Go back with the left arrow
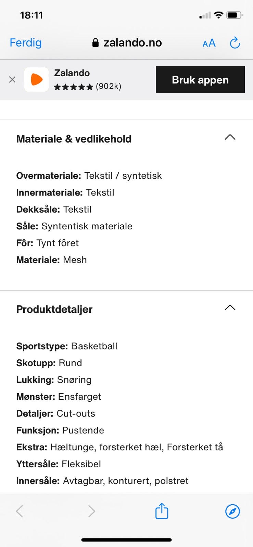 coord(20,511)
